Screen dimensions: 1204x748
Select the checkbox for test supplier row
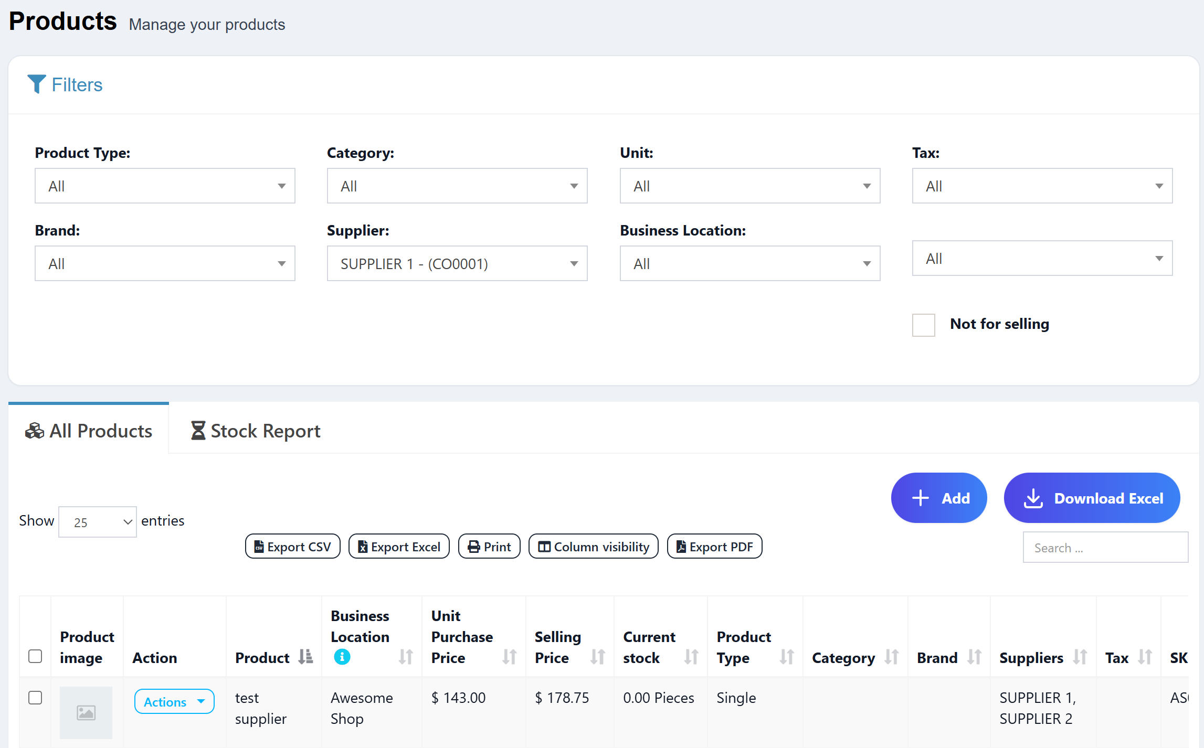[x=35, y=698]
